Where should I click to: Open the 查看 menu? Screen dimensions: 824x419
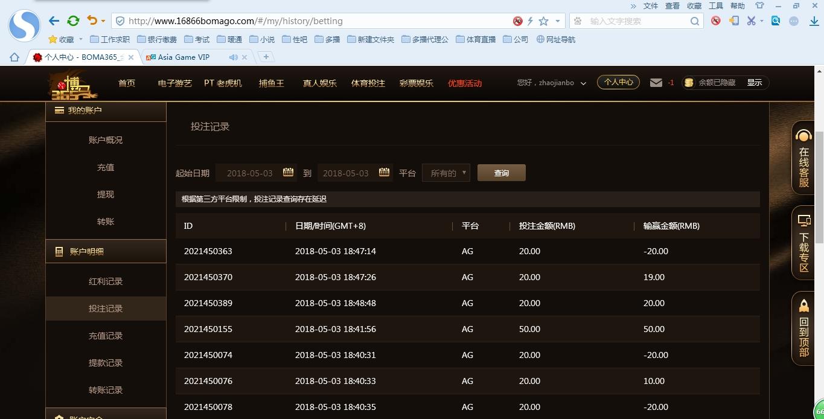672,5
